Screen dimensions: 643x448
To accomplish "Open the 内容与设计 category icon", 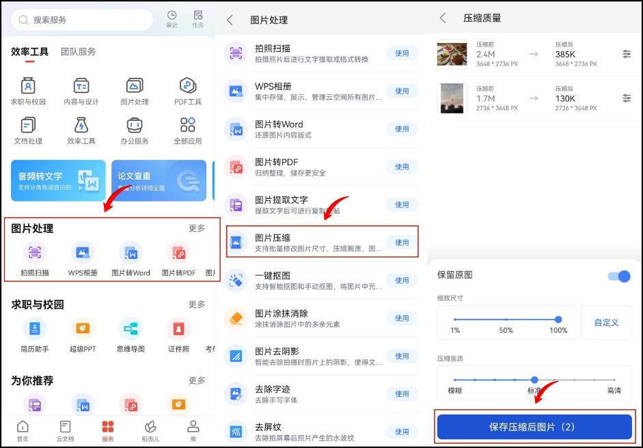I will [x=81, y=86].
